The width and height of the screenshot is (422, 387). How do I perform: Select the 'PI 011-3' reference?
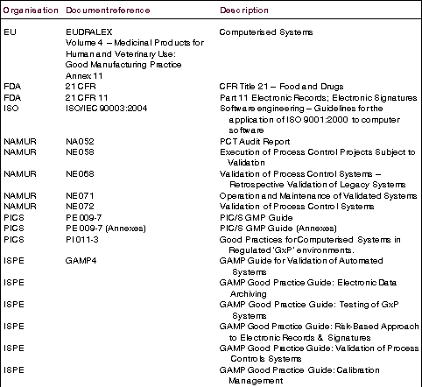82,240
